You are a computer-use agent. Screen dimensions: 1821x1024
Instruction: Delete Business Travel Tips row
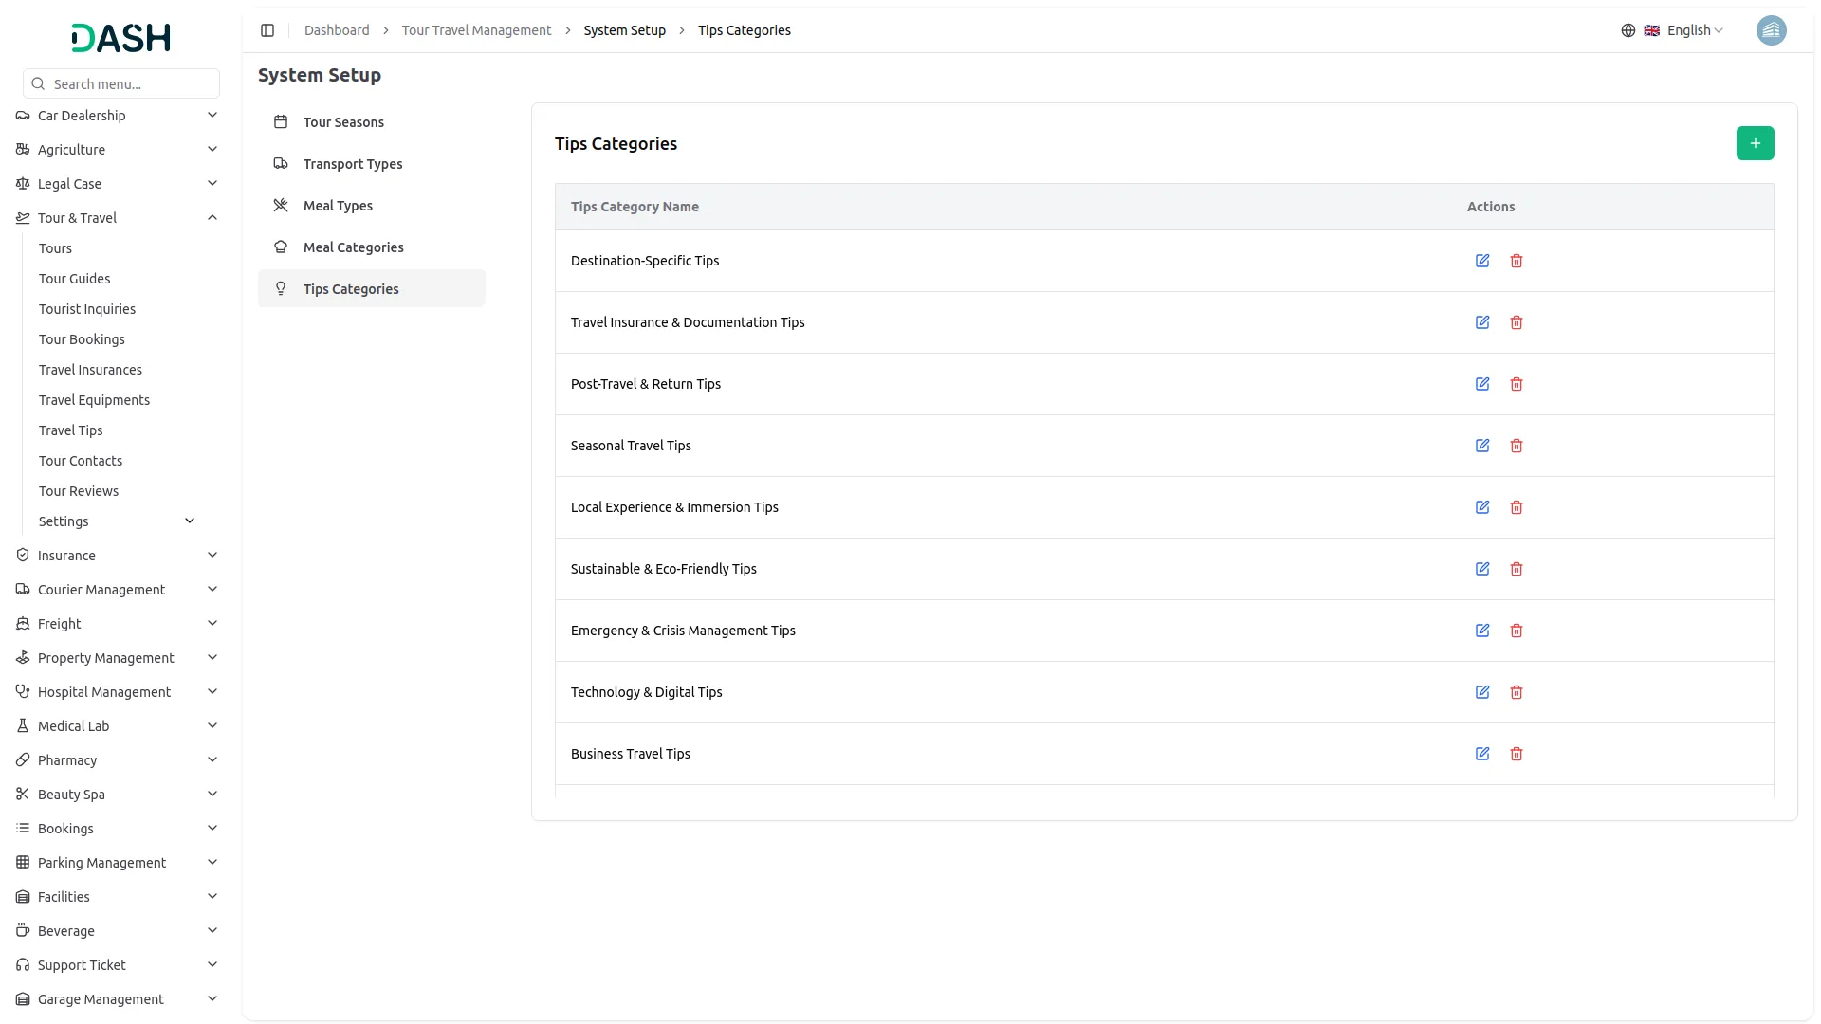pos(1517,754)
